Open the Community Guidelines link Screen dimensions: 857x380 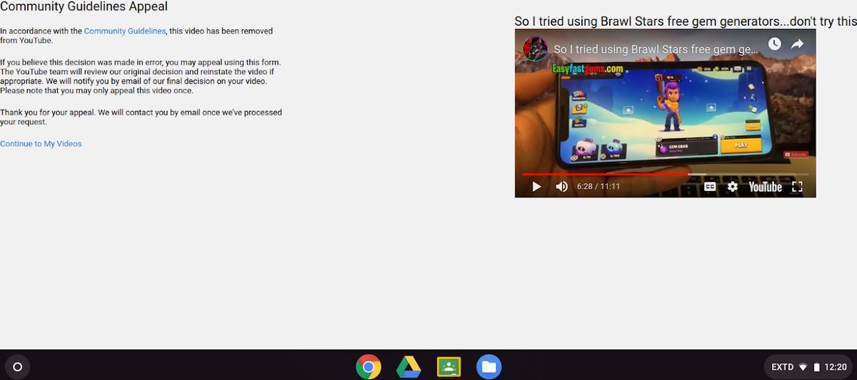pyautogui.click(x=125, y=31)
